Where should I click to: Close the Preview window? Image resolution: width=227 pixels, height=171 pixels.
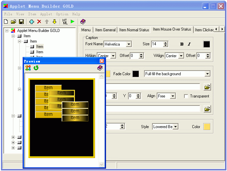[102, 61]
